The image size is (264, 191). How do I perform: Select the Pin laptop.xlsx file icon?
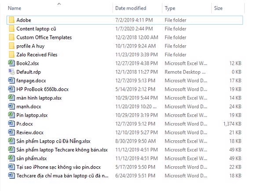[x=11, y=115]
